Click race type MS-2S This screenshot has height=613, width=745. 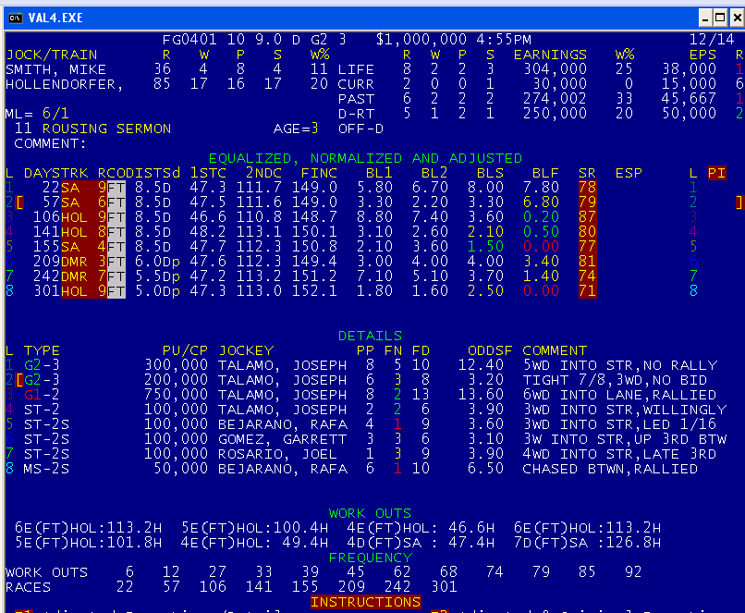tap(46, 469)
